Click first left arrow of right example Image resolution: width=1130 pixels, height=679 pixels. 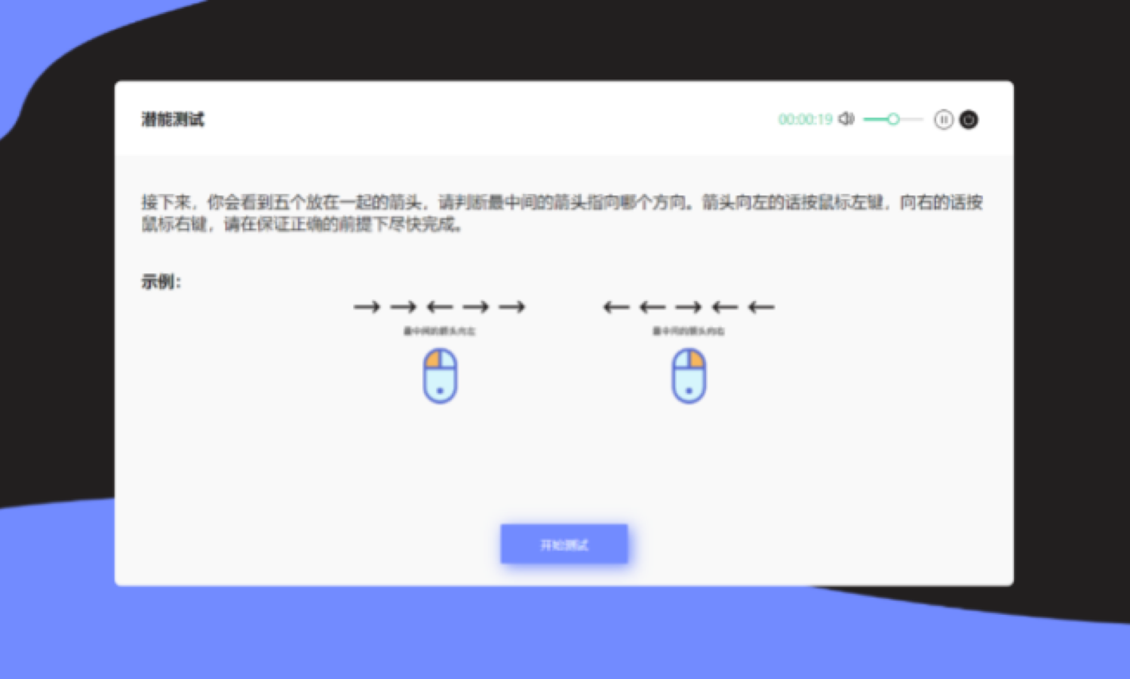point(616,307)
